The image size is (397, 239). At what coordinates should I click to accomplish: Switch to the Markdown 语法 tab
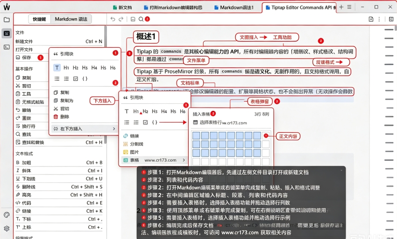coord(71,19)
